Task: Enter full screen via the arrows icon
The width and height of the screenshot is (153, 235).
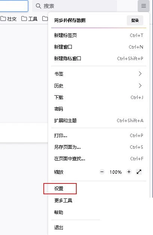Action: [139, 172]
